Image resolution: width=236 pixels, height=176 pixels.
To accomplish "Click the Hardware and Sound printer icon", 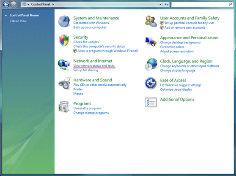I will click(64, 83).
